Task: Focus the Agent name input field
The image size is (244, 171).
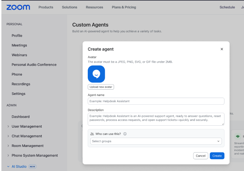Action: point(156,101)
